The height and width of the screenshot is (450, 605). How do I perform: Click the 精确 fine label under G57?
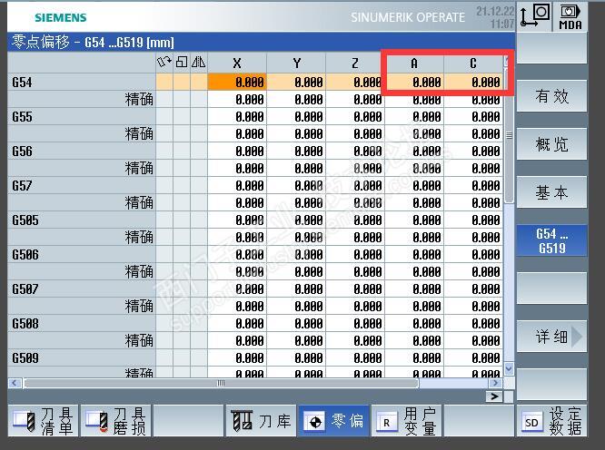click(x=139, y=202)
